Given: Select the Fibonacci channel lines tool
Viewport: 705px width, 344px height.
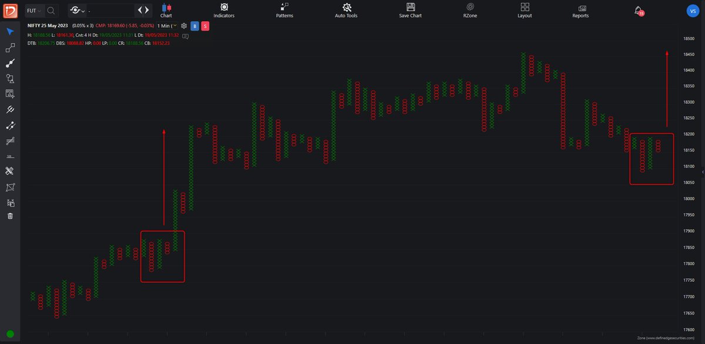Looking at the screenshot, I should coord(10,140).
